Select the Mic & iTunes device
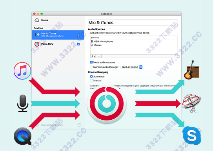The height and width of the screenshot is (151, 213). tap(58, 35)
